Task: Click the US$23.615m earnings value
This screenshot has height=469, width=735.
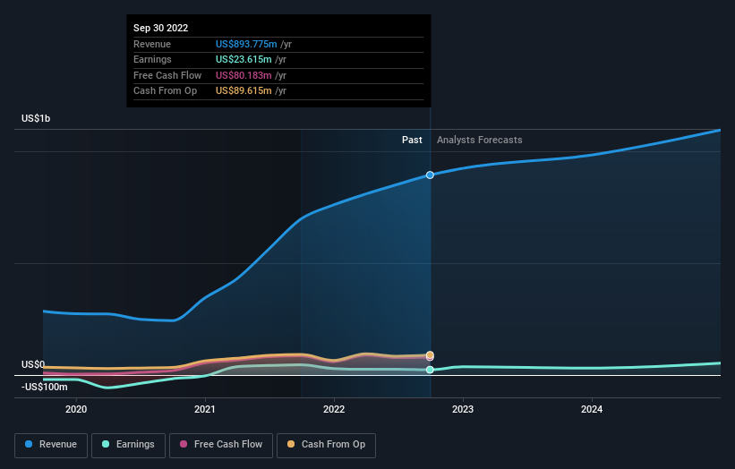Action: tap(244, 59)
